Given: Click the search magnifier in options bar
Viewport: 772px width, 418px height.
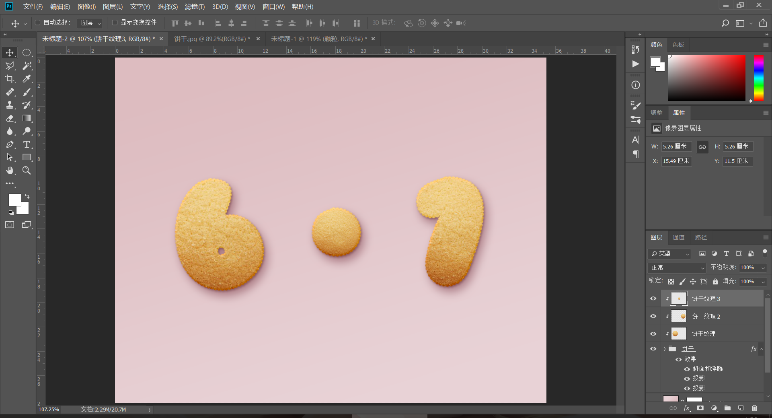Looking at the screenshot, I should [725, 23].
